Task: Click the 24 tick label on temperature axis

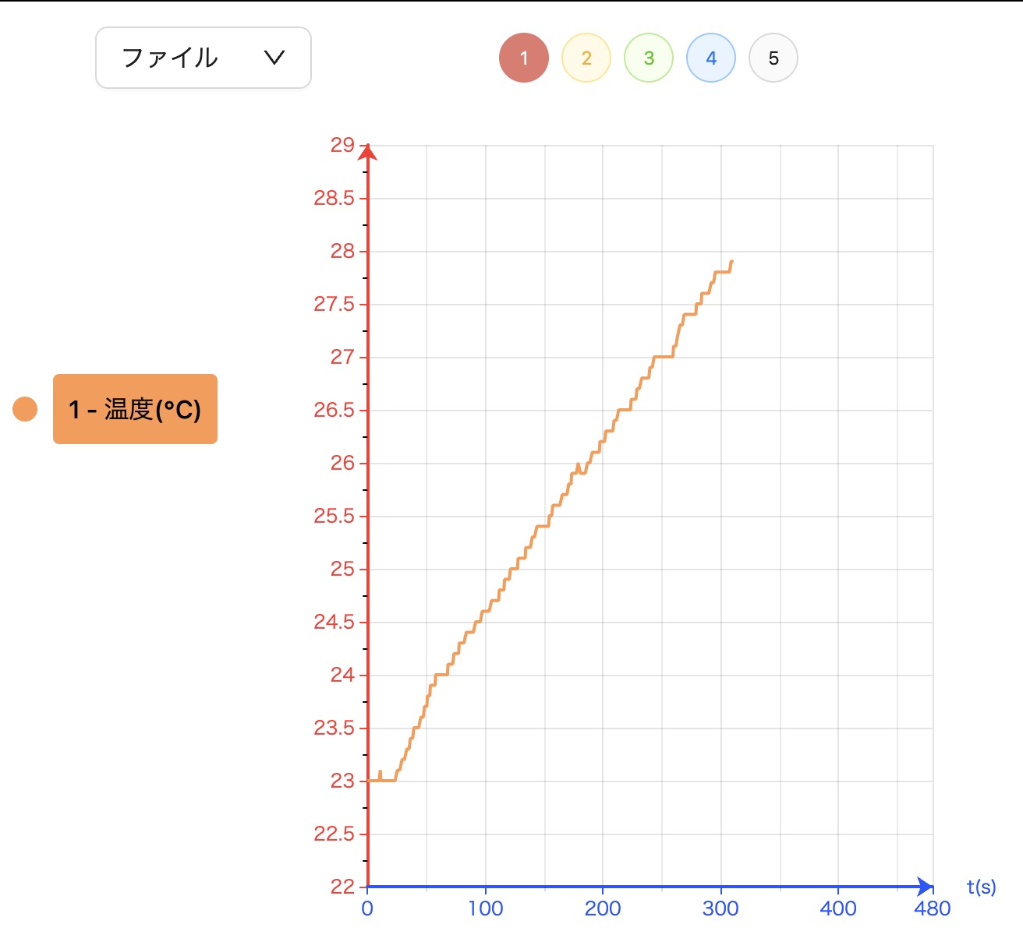Action: (x=342, y=675)
